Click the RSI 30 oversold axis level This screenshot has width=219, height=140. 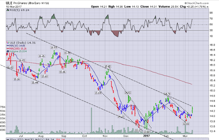211,30
